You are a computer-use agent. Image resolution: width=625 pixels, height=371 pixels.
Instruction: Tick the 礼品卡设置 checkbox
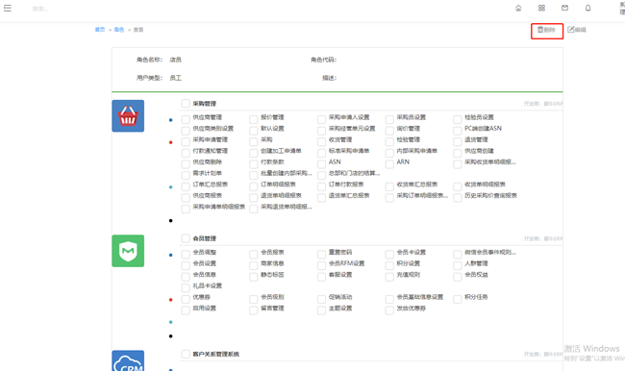[x=186, y=287]
